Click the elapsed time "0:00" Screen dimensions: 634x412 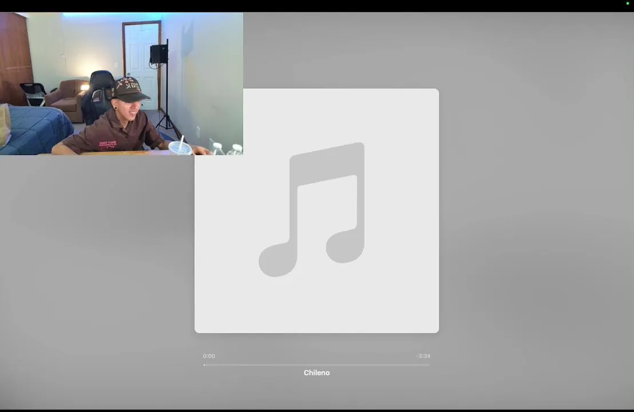coord(209,356)
